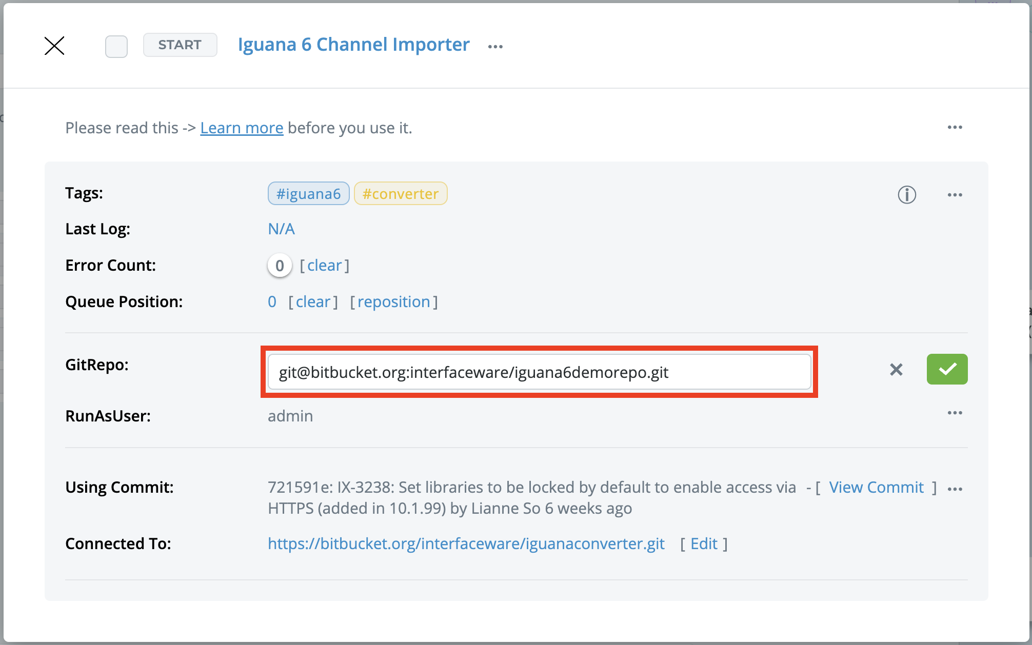Select the #iguana6 tag

[308, 194]
